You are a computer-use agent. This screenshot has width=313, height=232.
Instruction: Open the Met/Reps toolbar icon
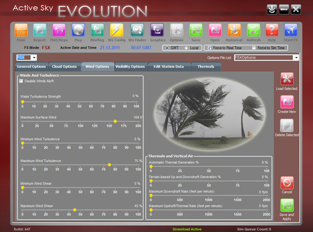tap(59, 30)
